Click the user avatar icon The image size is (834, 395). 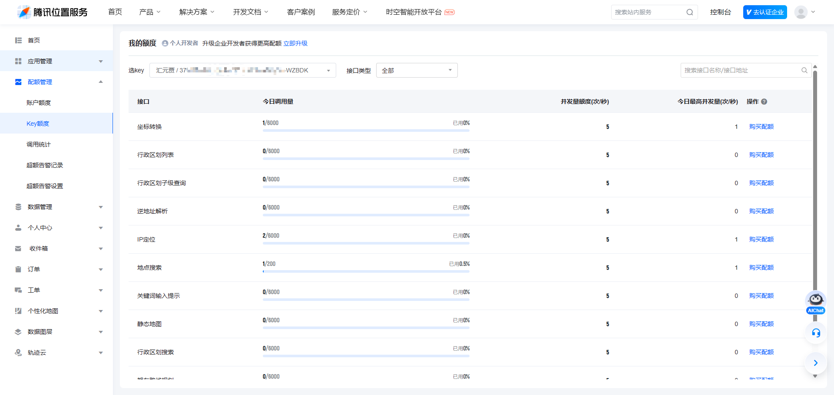tap(801, 12)
